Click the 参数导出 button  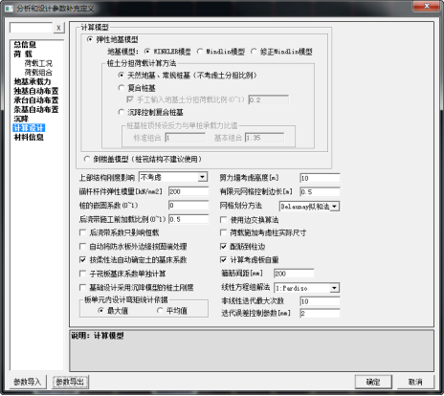coord(70,382)
